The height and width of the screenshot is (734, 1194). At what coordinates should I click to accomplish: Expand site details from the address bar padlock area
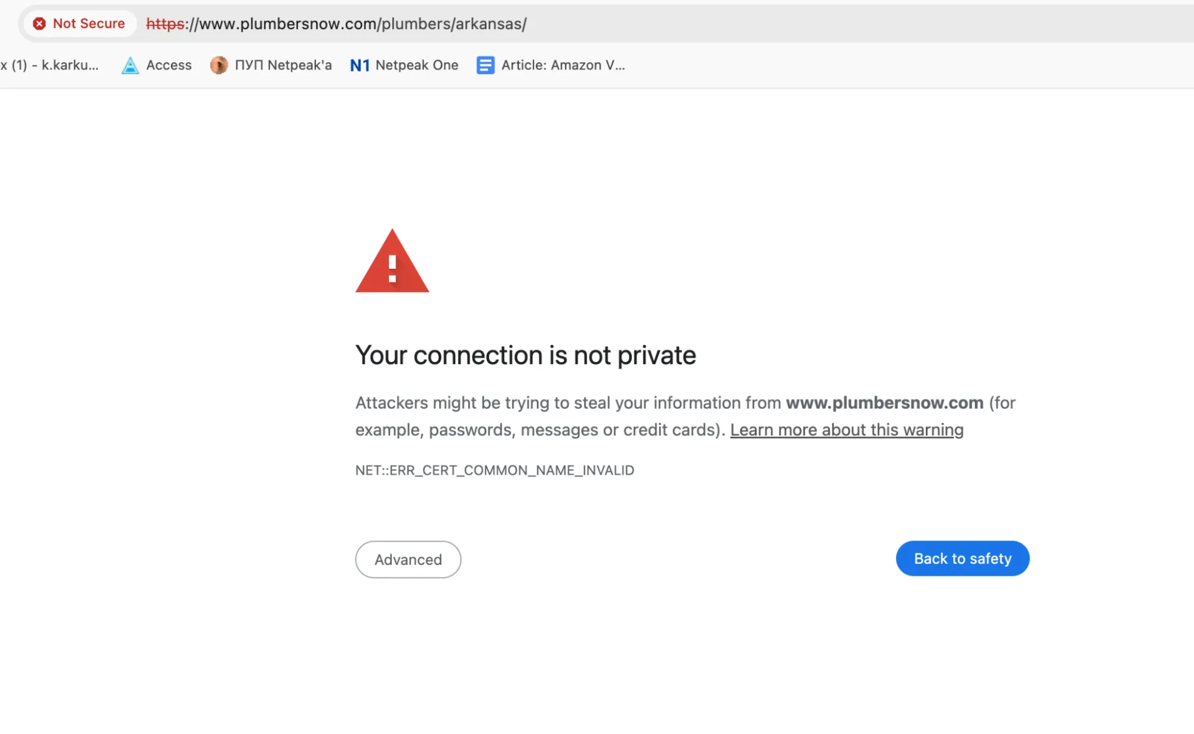tap(79, 23)
